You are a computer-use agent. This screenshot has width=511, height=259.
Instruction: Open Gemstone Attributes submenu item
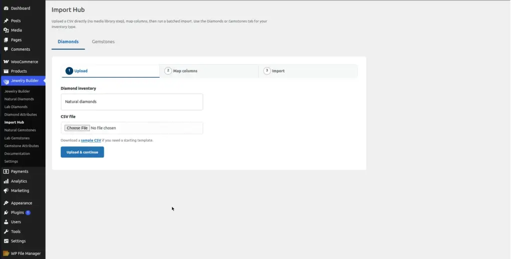[21, 146]
